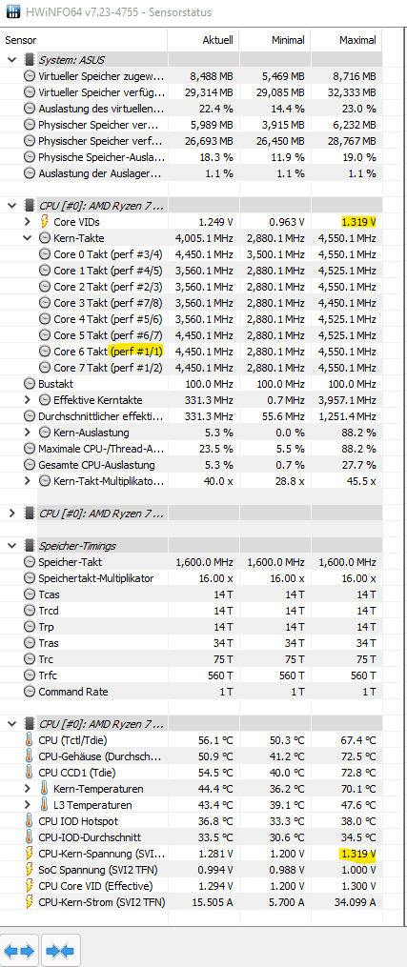
Task: Expand the Effektive Kerntakte node
Action: (27, 399)
